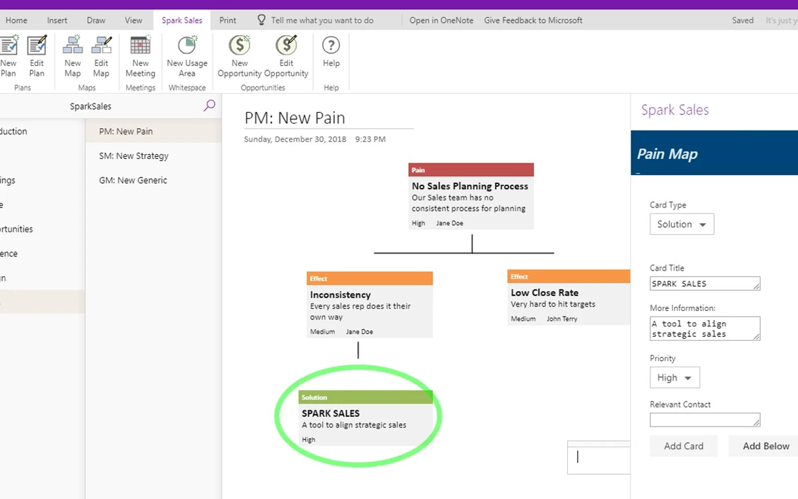Screen dimensions: 798x499
Task: Click the SparkSales notebook name
Action: click(90, 106)
